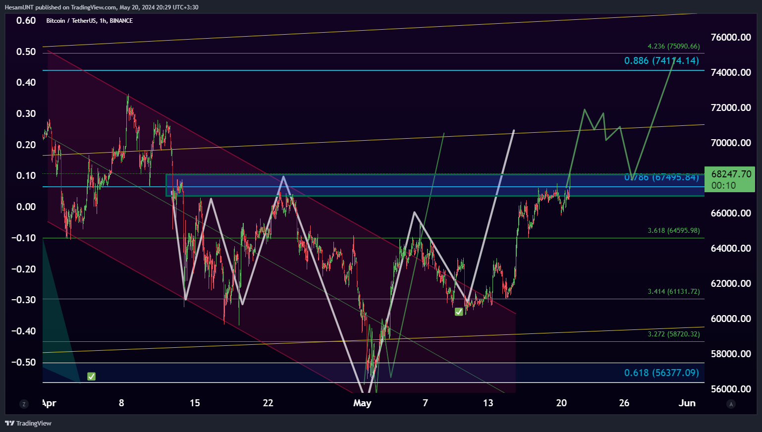Click the 0.786 (67495.84) Fibonacci label
The height and width of the screenshot is (432, 762).
point(661,177)
